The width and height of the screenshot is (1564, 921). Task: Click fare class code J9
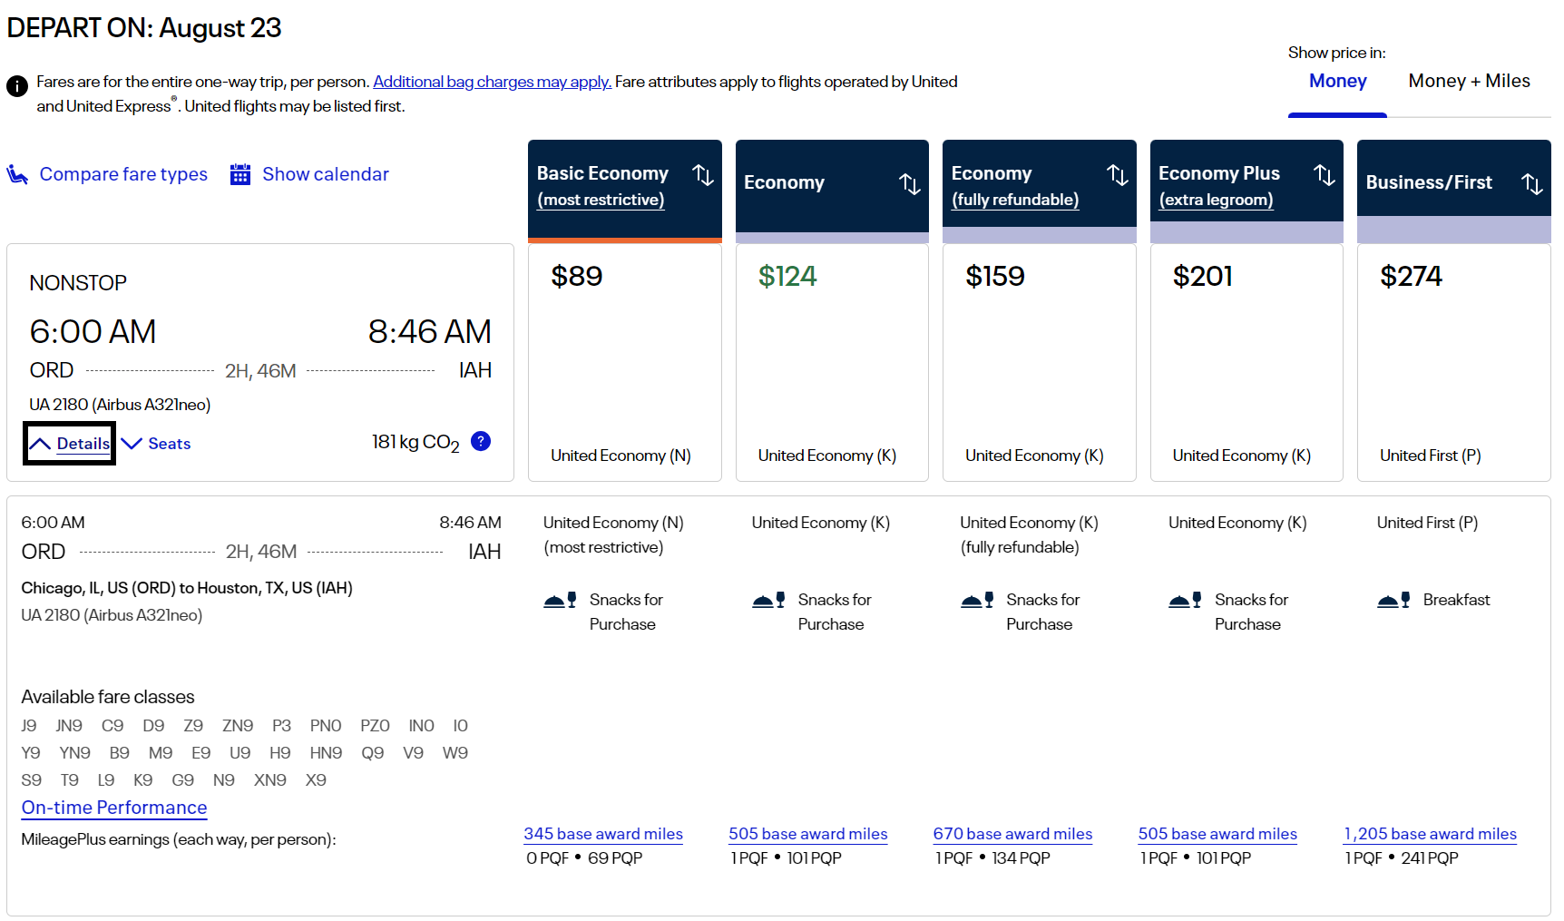tap(29, 726)
